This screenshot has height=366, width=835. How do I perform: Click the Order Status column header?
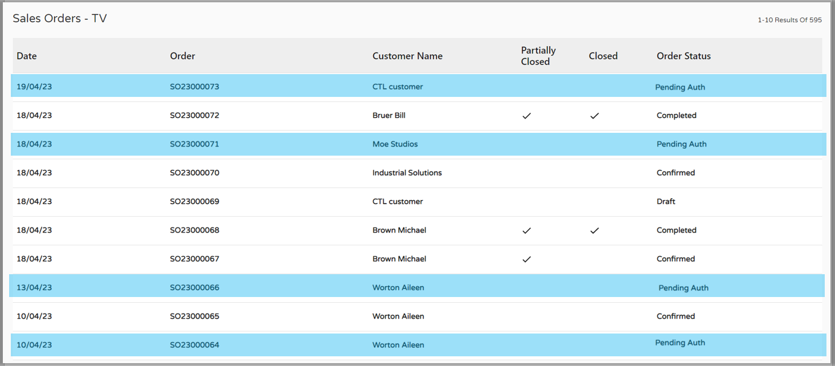683,56
